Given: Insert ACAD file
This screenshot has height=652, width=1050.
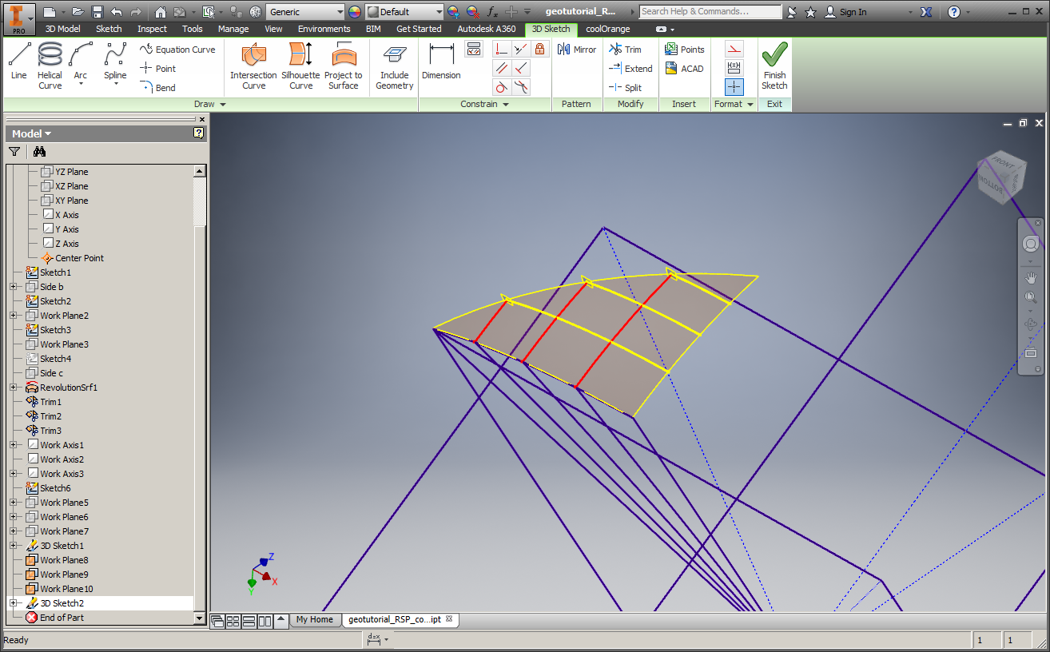Looking at the screenshot, I should coord(684,69).
